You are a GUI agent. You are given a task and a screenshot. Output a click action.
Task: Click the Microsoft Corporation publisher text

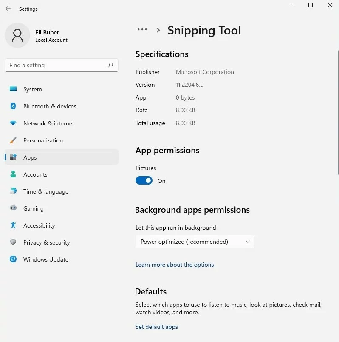(x=205, y=72)
